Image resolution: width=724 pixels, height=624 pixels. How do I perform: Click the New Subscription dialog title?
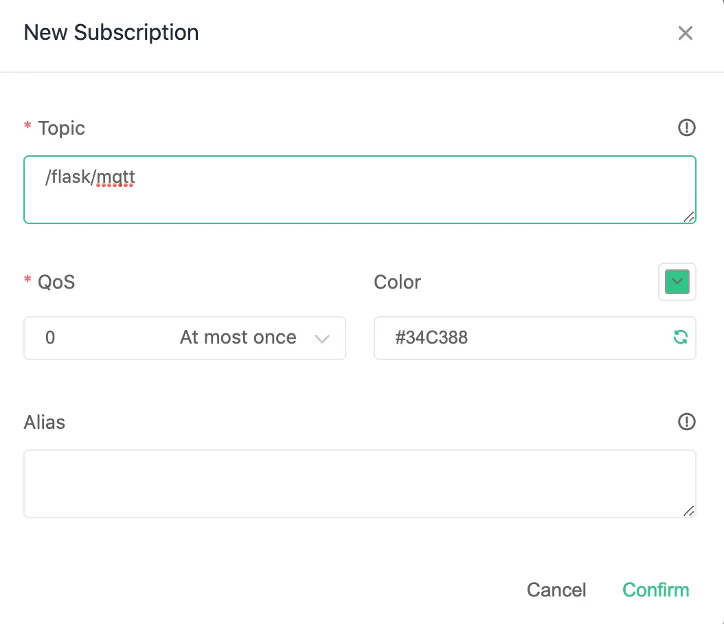click(x=111, y=32)
